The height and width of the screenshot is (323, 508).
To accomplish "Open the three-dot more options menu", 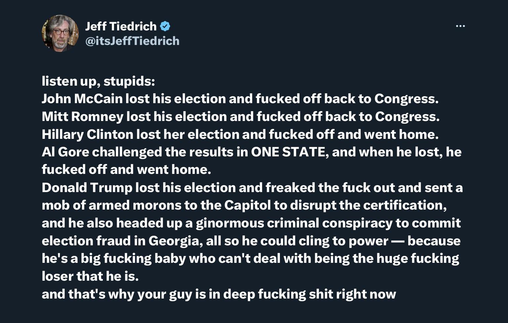I will point(460,26).
